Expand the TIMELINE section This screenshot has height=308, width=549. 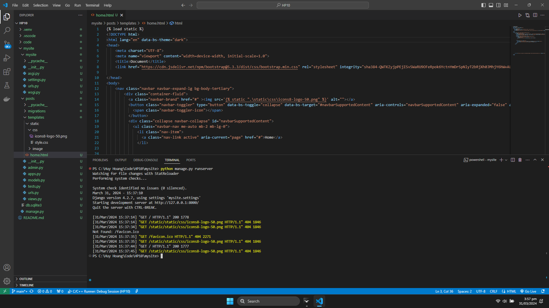pos(50,285)
